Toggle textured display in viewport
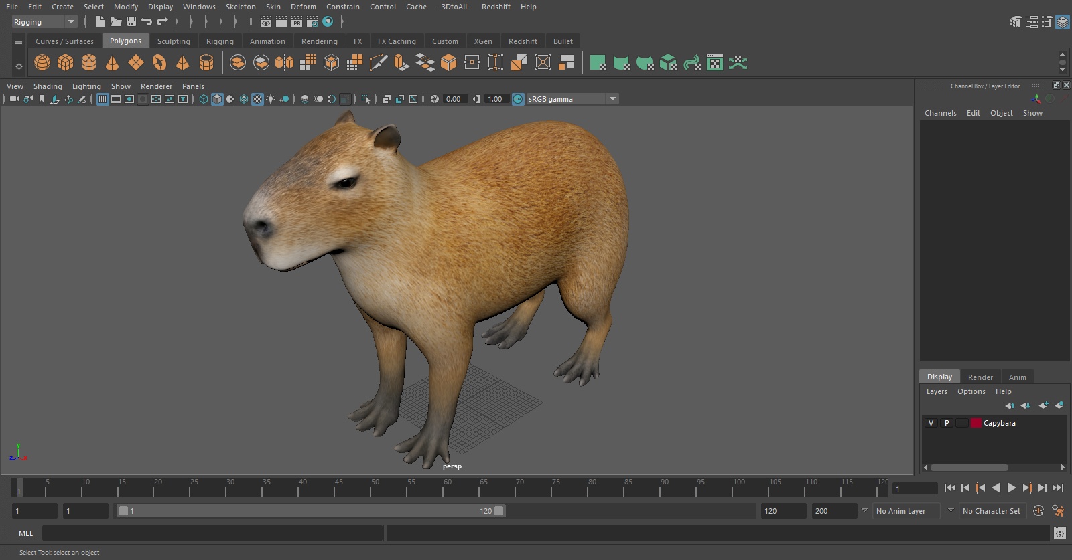 pos(257,99)
